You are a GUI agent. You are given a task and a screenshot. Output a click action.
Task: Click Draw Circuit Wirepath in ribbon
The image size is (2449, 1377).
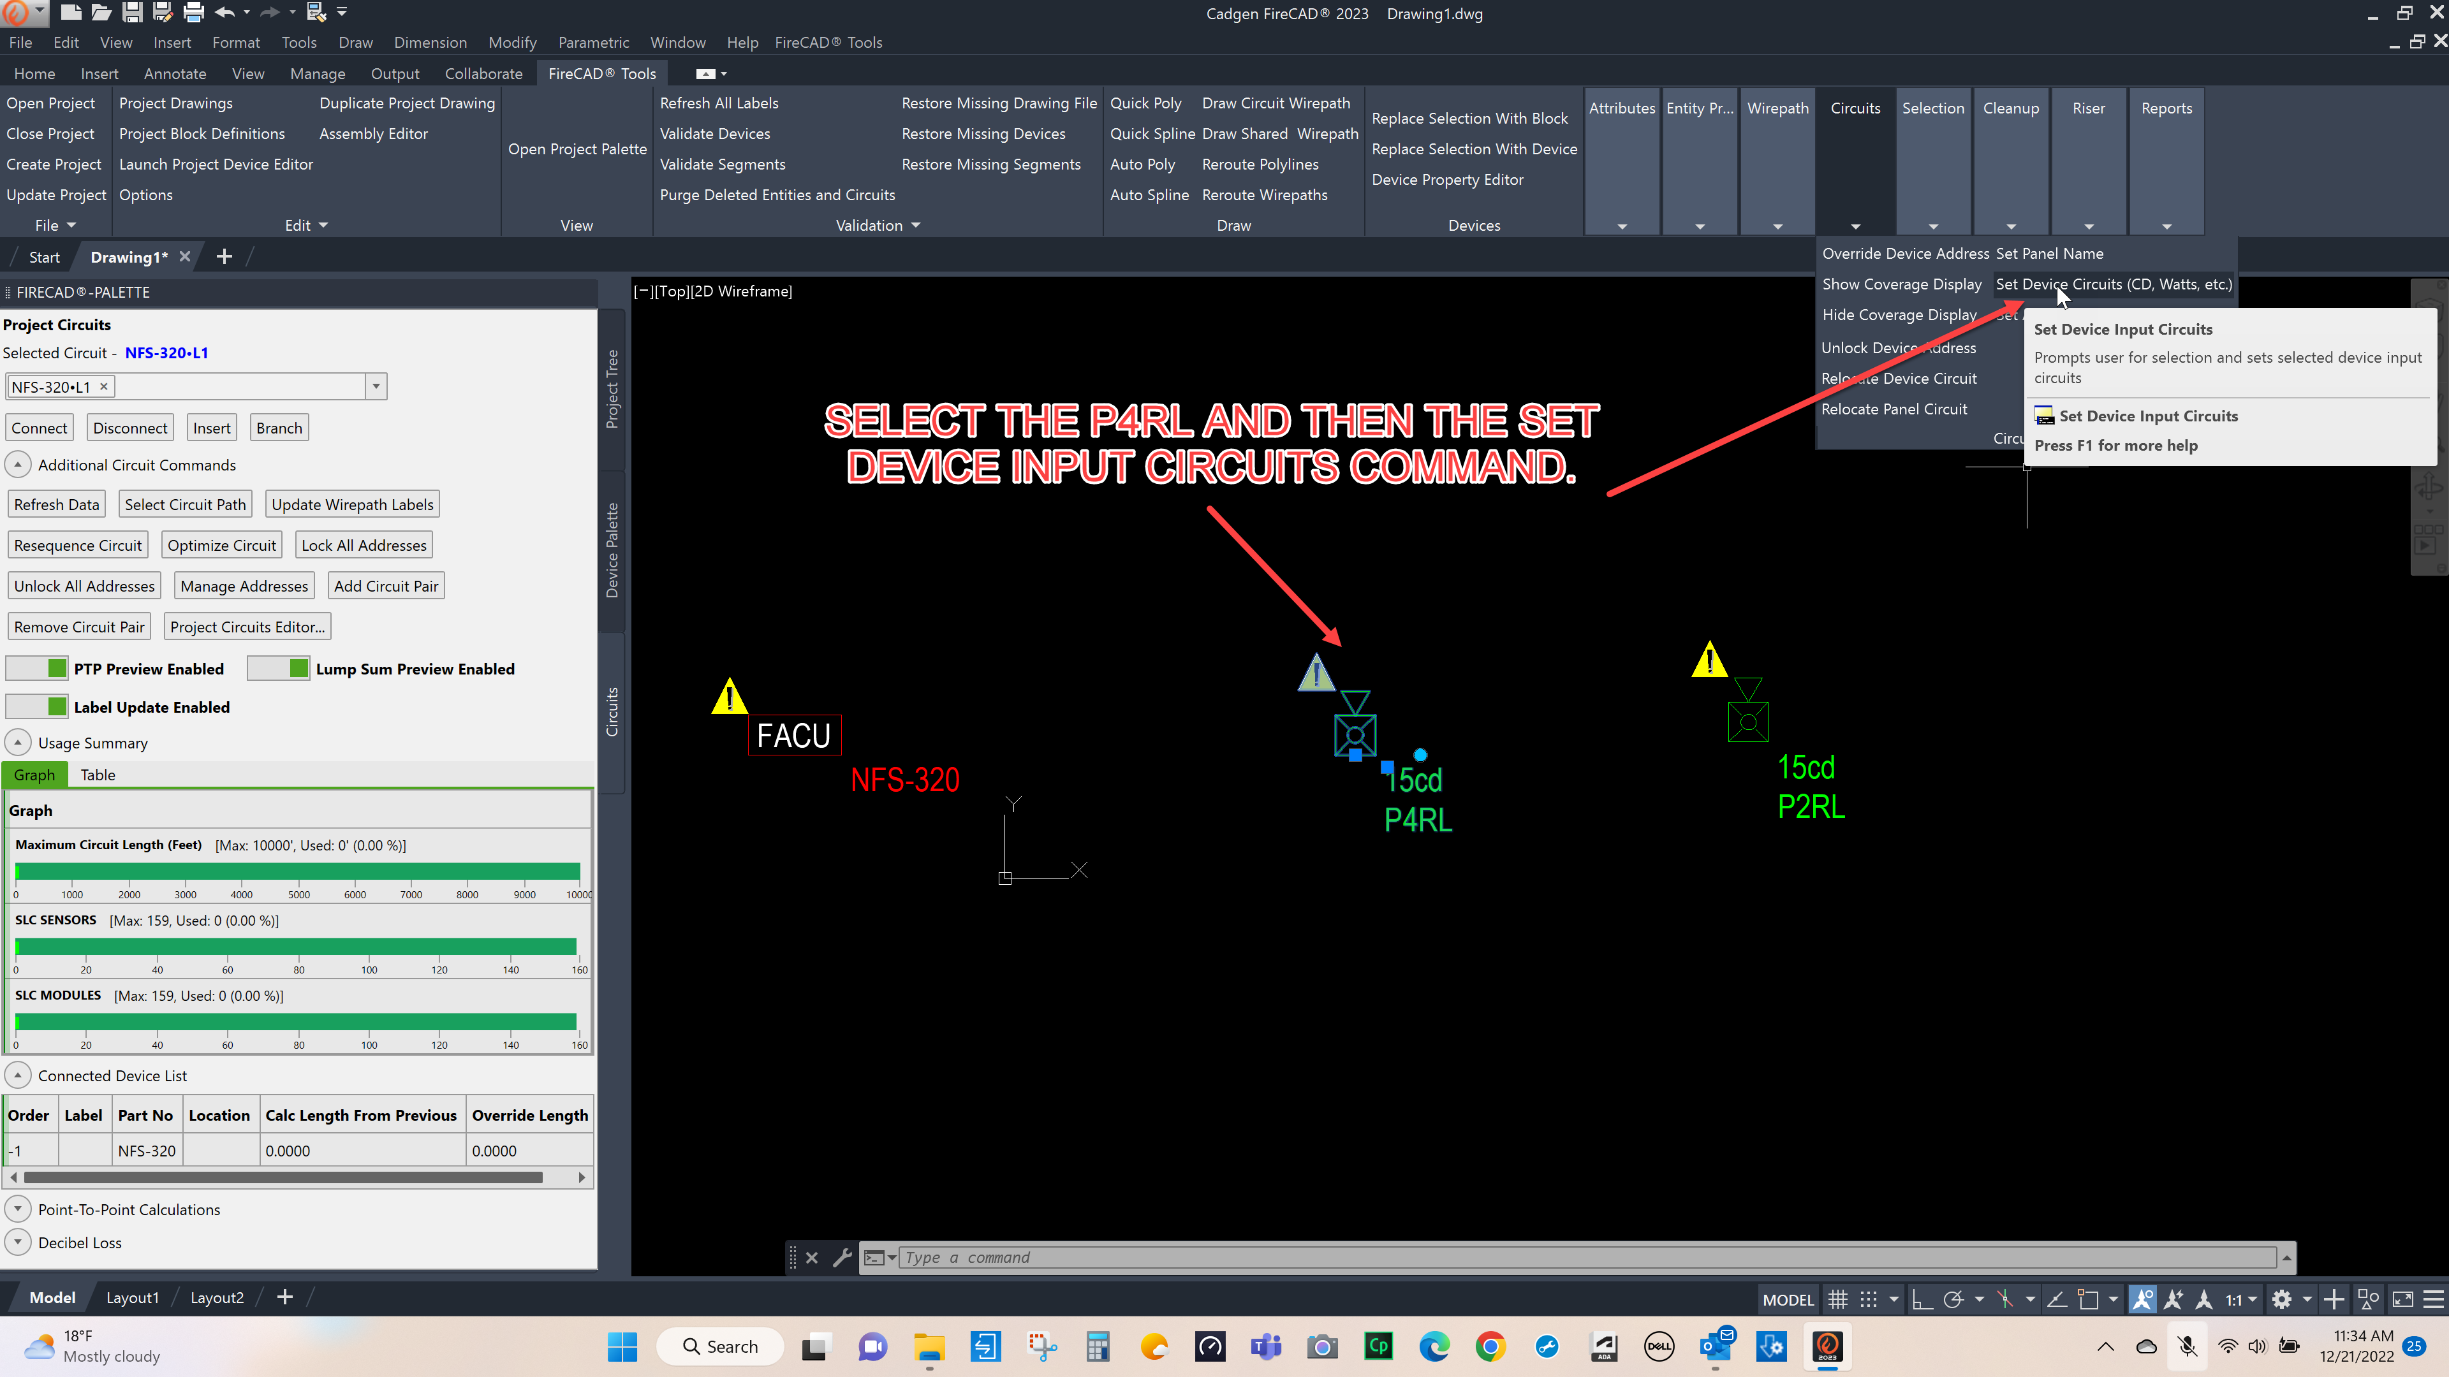point(1276,103)
